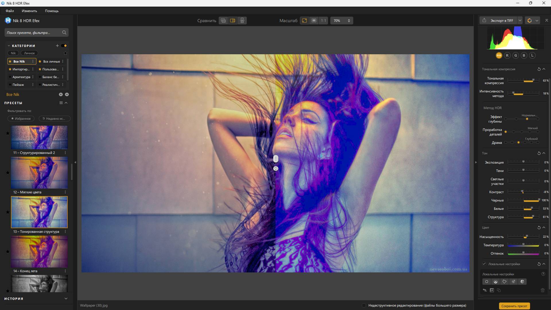Select the polygon local adjustment tool
Viewport: 551px width, 310px height.
pos(505,282)
